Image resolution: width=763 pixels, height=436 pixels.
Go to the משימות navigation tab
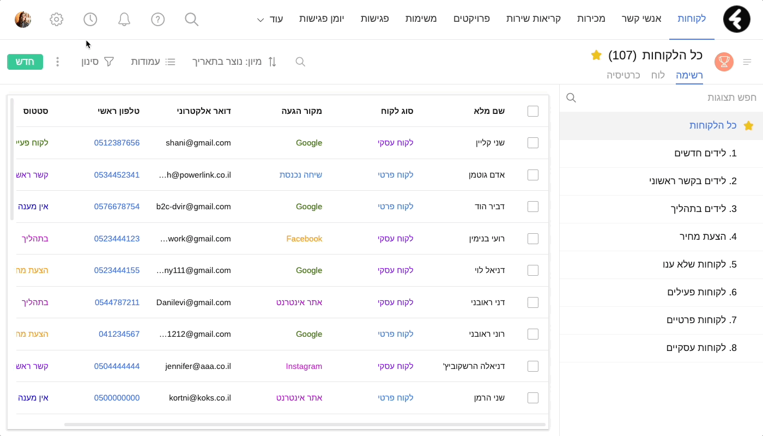click(x=421, y=19)
